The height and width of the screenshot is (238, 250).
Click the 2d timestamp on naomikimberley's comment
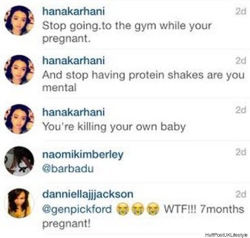[241, 152]
